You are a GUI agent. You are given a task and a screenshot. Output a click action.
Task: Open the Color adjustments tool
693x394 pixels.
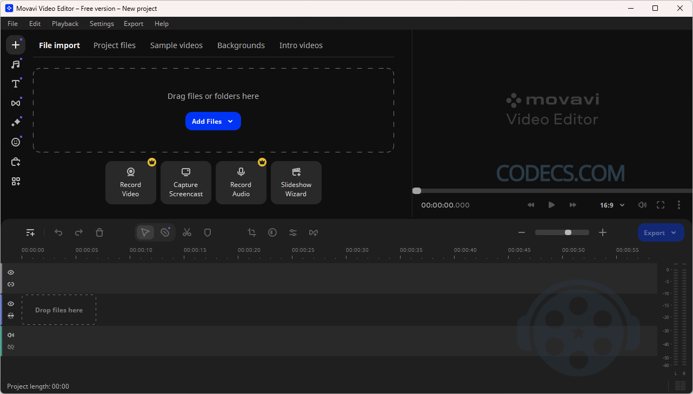(272, 232)
